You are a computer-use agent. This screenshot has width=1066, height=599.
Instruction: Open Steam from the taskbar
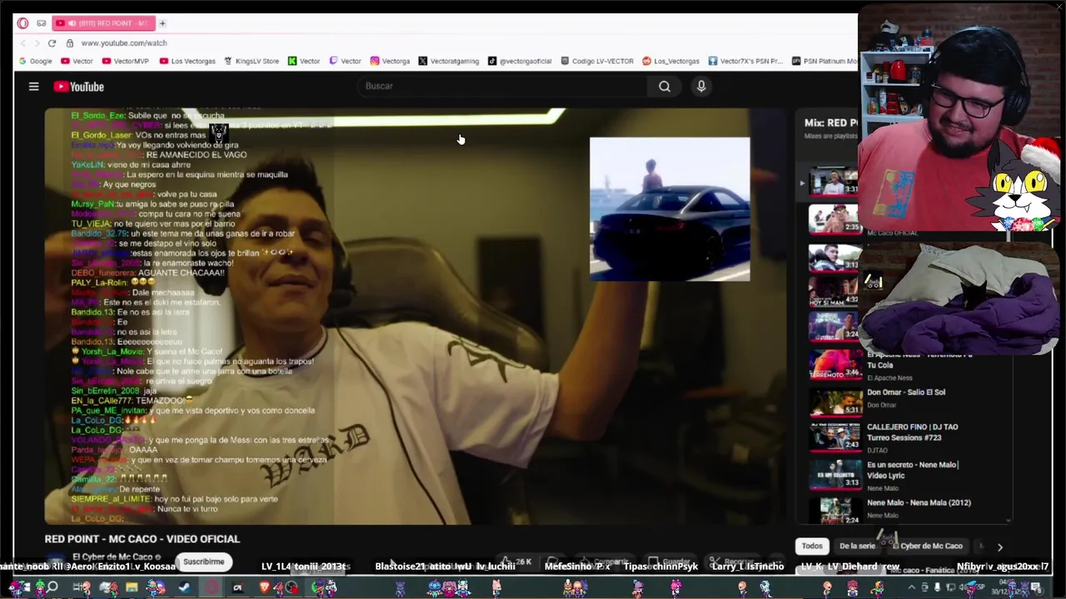184,587
